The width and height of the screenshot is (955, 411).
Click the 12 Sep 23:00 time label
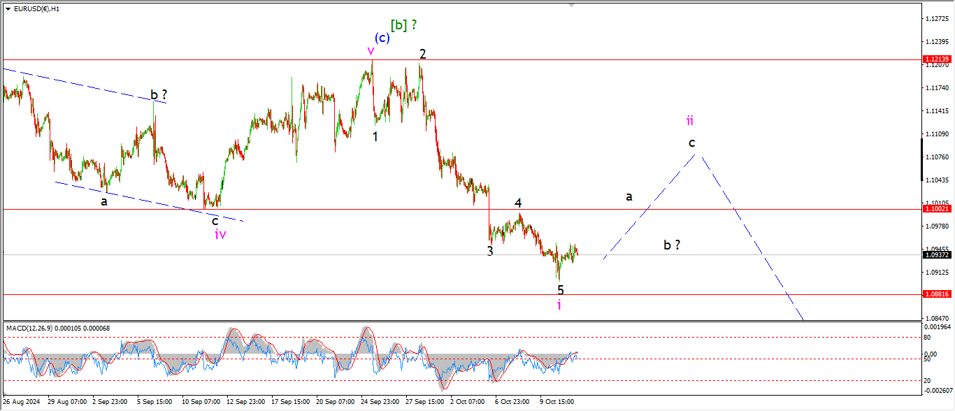(x=246, y=403)
